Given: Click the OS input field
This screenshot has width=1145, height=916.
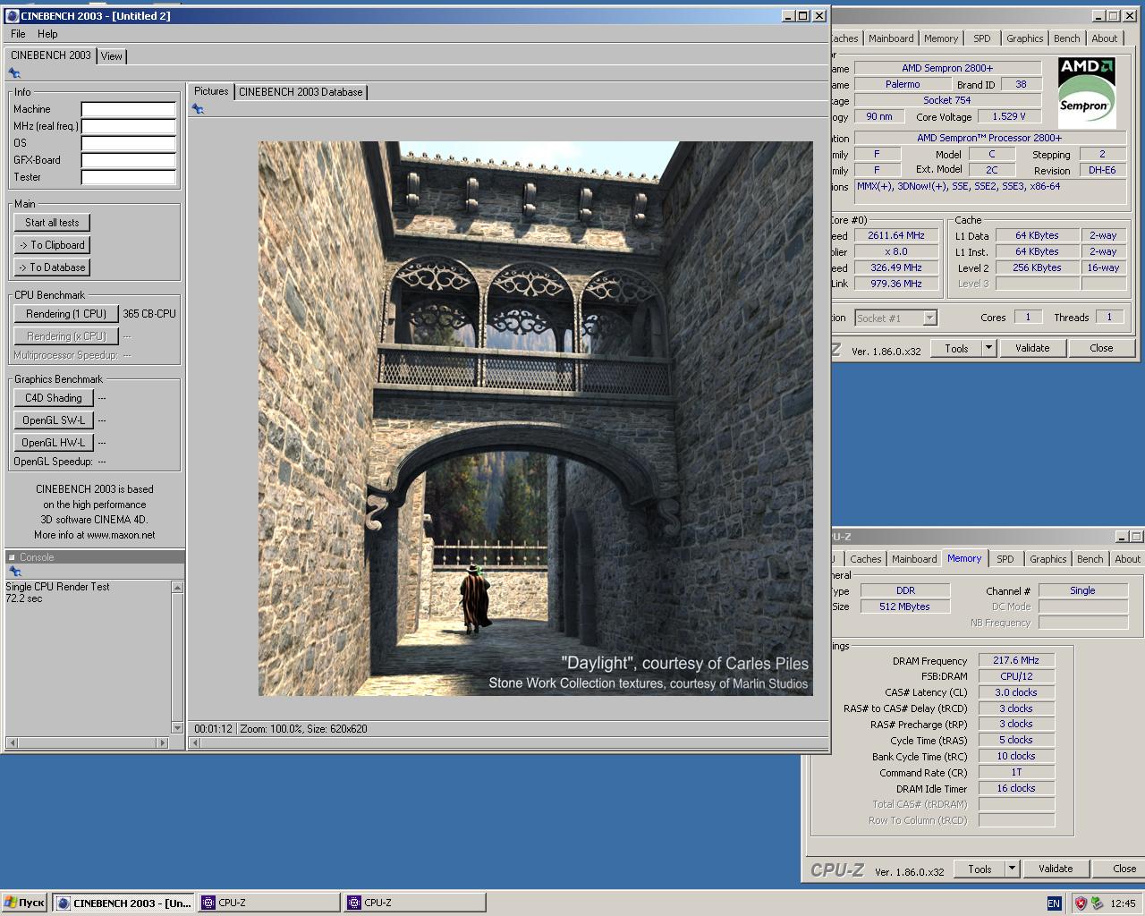Looking at the screenshot, I should [x=129, y=143].
